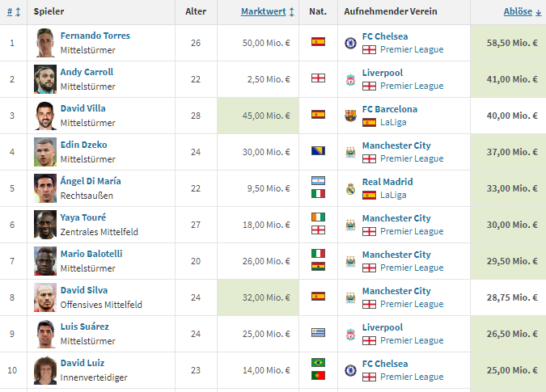The image size is (546, 392).
Task: Click Mario Balotelli's portrait thumbnail
Action: click(x=45, y=261)
